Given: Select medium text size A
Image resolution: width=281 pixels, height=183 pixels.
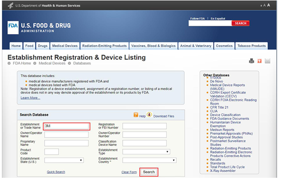Looking at the screenshot, I should (x=264, y=5).
